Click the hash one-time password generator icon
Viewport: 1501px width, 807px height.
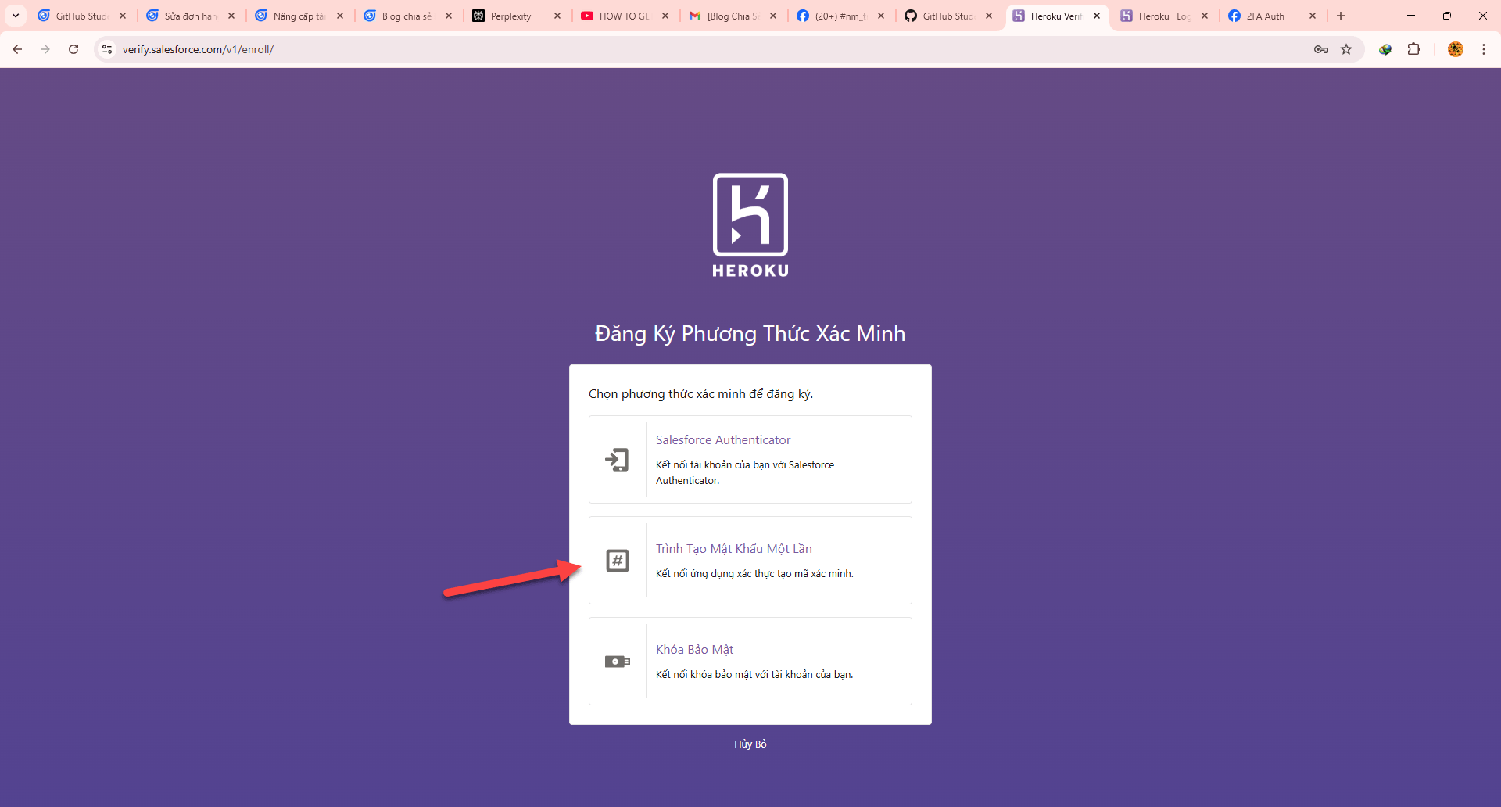point(618,561)
